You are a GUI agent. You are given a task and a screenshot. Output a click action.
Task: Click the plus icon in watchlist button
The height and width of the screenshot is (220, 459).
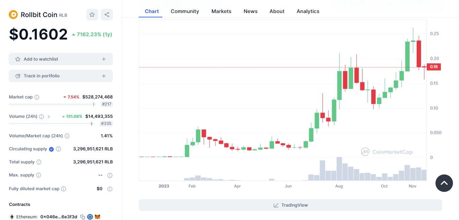(x=104, y=59)
